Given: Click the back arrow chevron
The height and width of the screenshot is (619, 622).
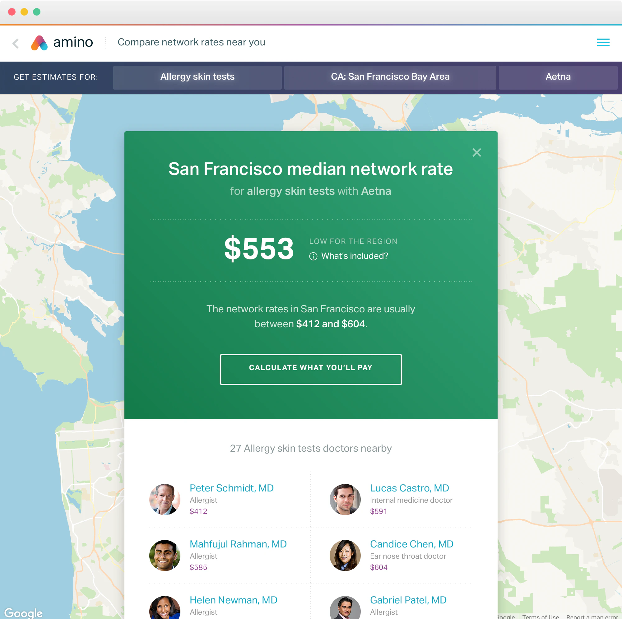Looking at the screenshot, I should pos(16,43).
